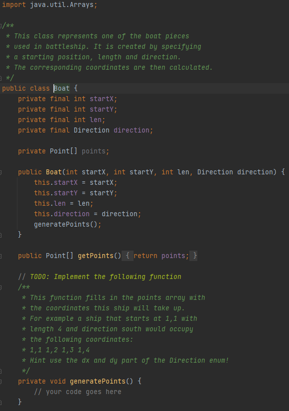The height and width of the screenshot is (411, 289).
Task: Fold the generatePoints Javadoc at its '/**' line
Action: coord(1,287)
